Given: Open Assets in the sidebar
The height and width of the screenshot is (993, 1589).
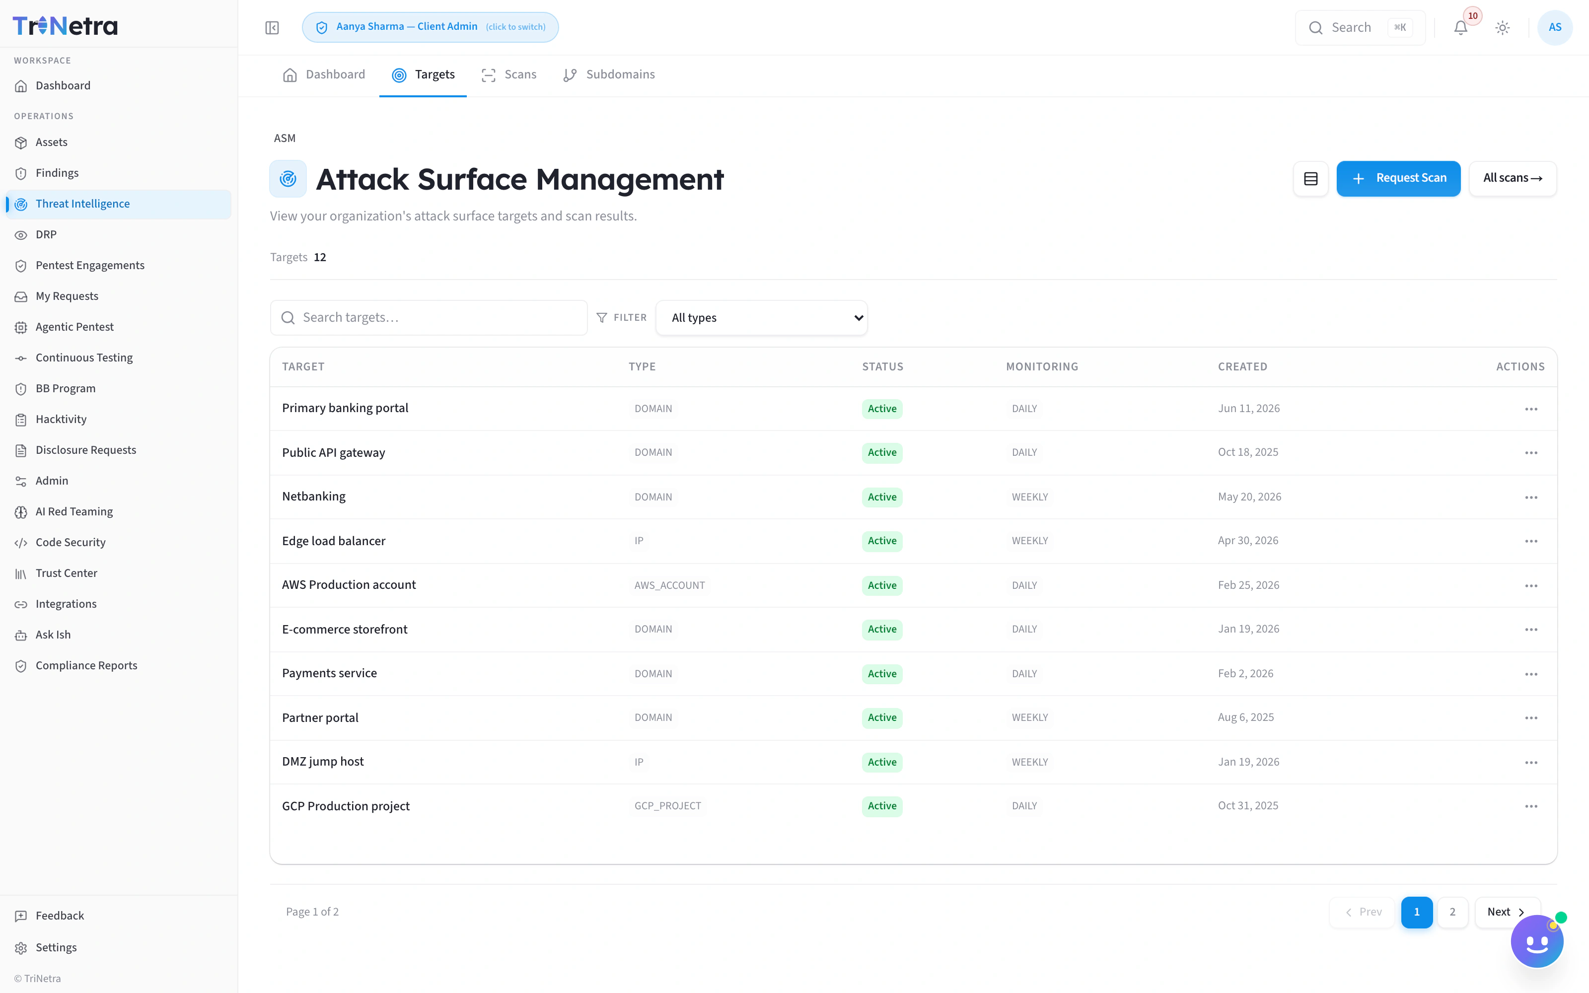Looking at the screenshot, I should [118, 142].
